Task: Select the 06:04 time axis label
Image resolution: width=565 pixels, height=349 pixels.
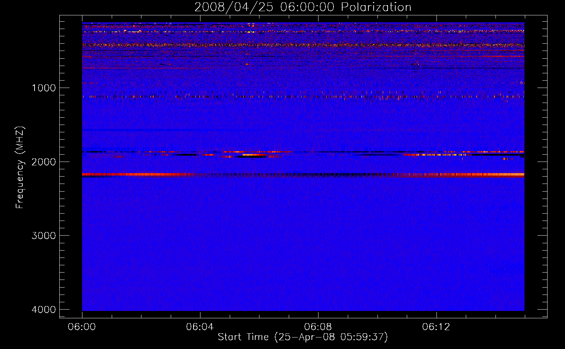Action: pos(200,327)
